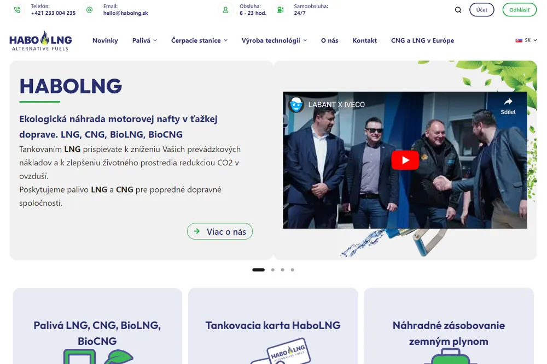Open the O nás menu item
547x364 pixels.
pos(329,40)
